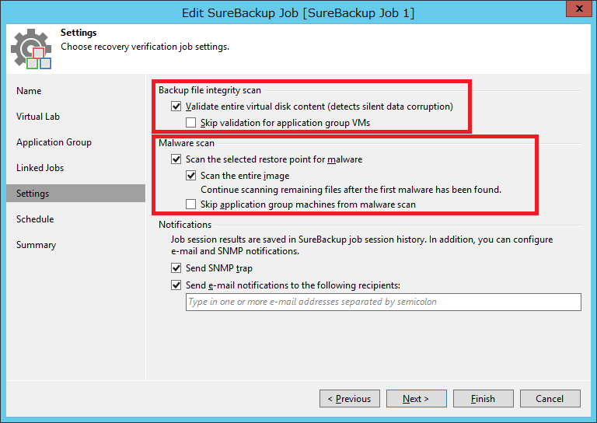Screen dimensions: 597x423
Task: Go to the Name step
Action: 29,91
